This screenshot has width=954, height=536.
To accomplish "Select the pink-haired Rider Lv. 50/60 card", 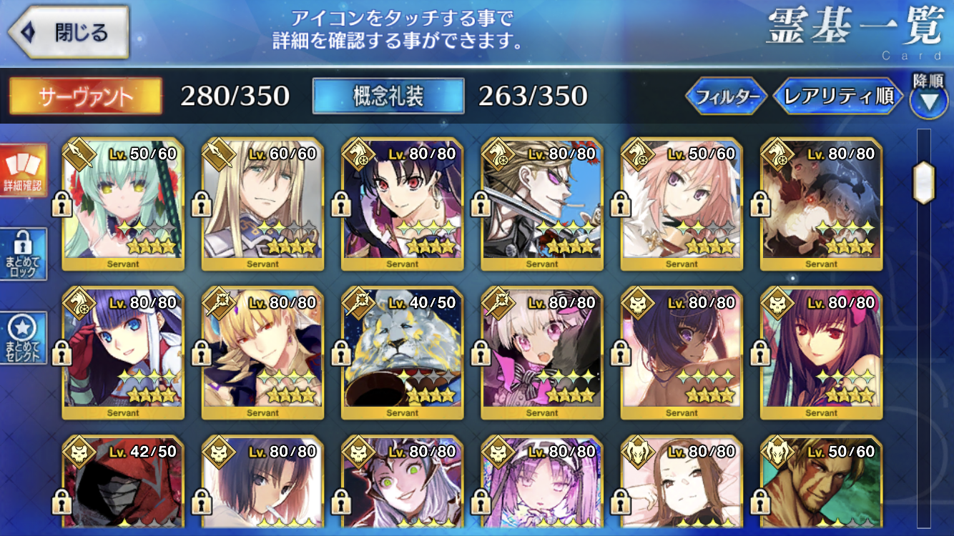I will (682, 204).
